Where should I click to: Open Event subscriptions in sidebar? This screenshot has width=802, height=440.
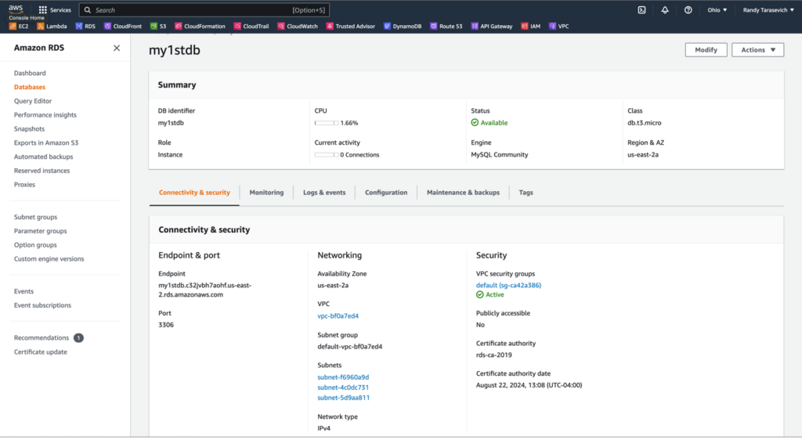click(42, 305)
